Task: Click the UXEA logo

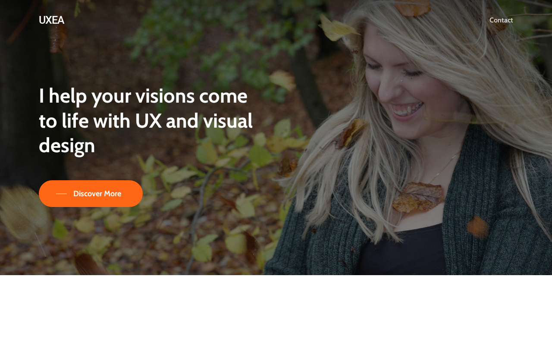Action: [51, 20]
